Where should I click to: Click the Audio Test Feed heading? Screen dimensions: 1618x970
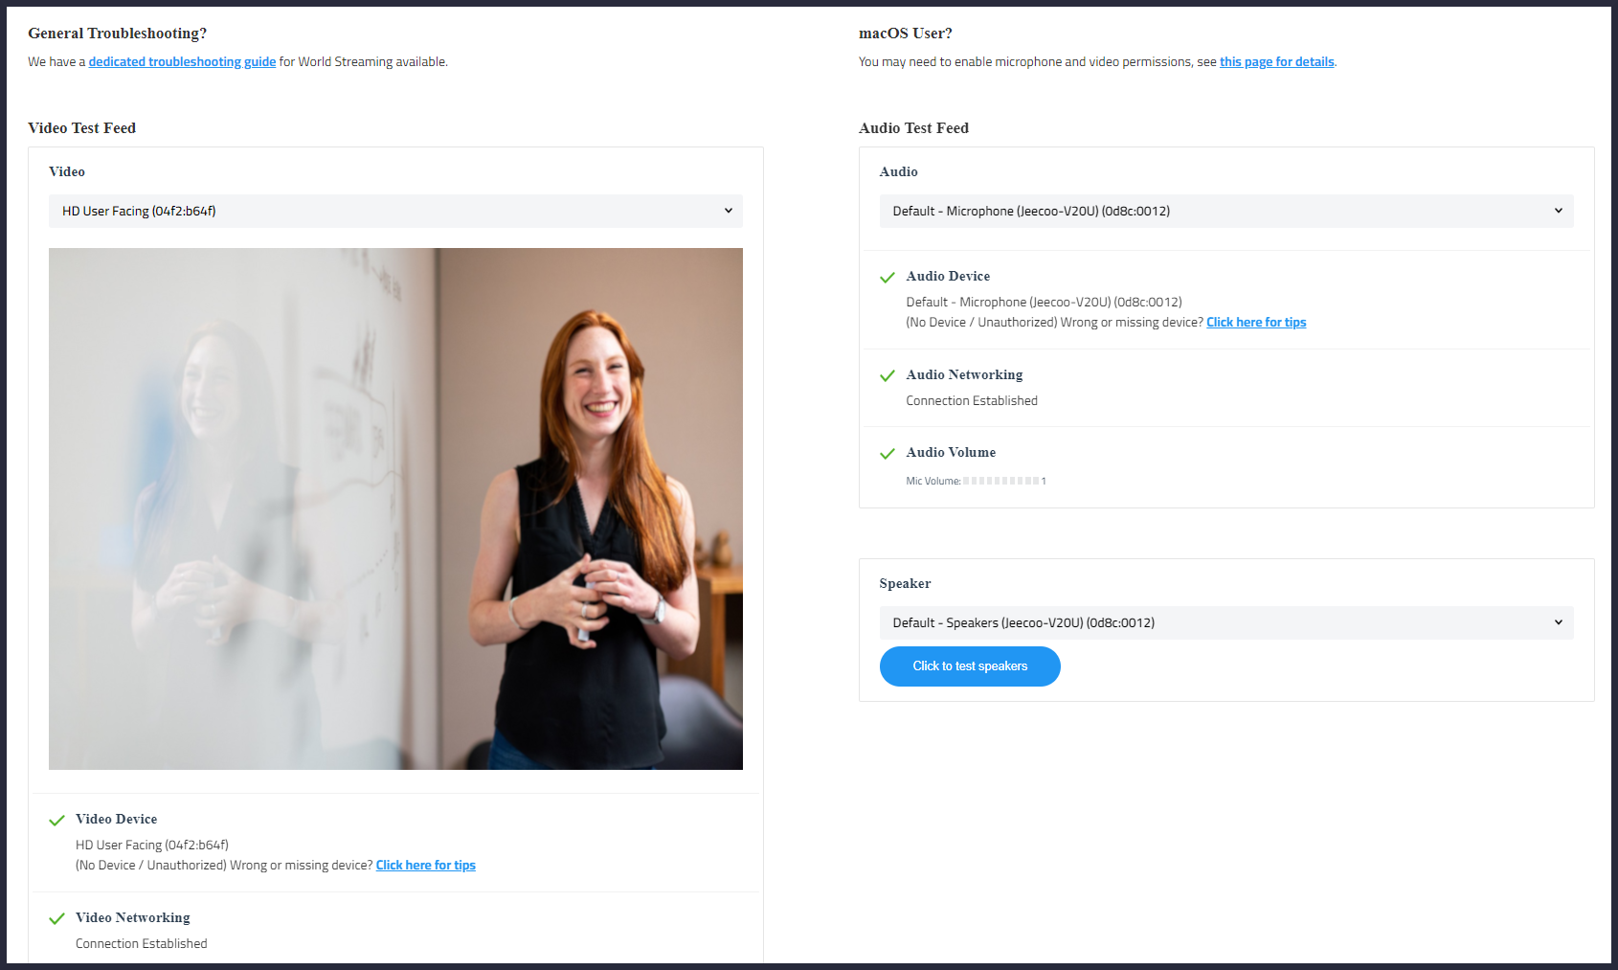(913, 128)
